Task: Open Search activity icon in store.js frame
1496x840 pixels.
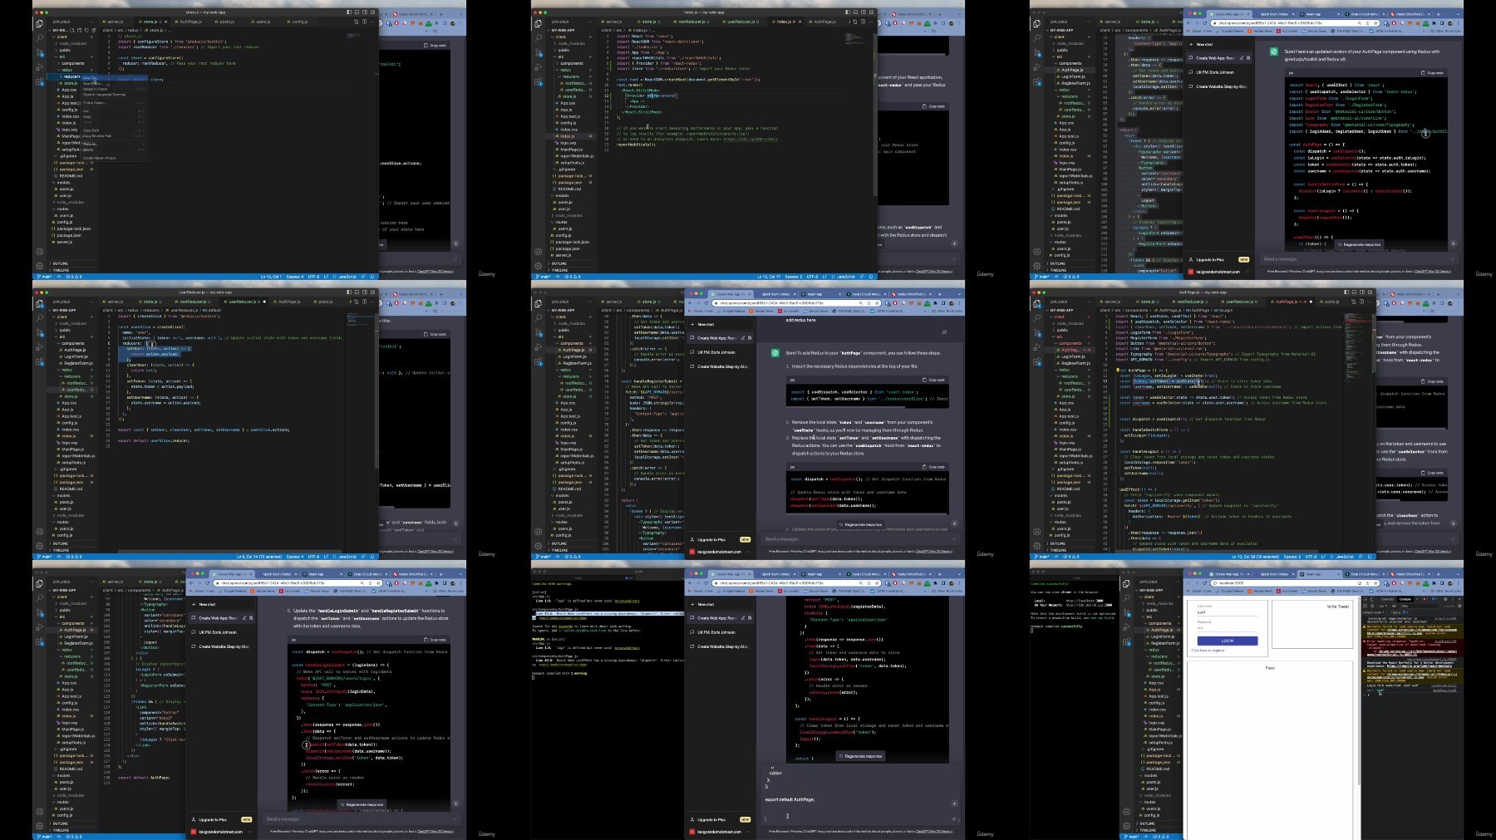Action: 39,38
